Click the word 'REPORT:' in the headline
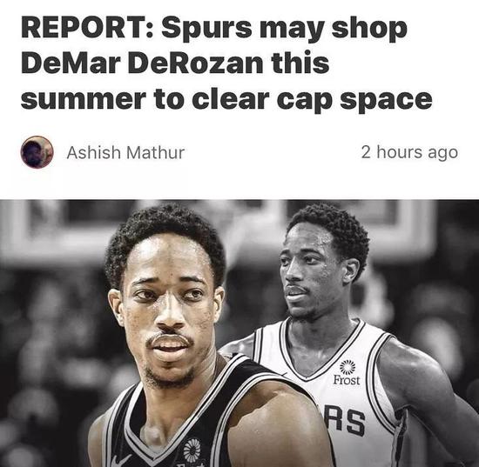The height and width of the screenshot is (467, 479). click(x=87, y=29)
